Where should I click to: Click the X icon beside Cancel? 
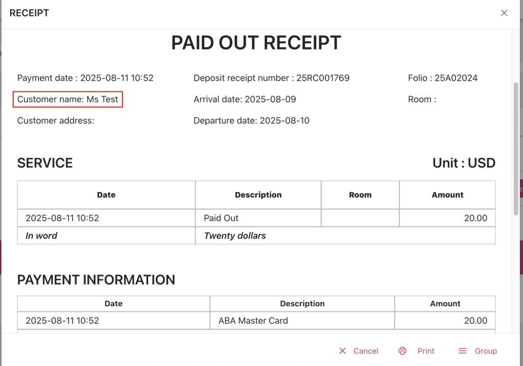[x=343, y=351]
